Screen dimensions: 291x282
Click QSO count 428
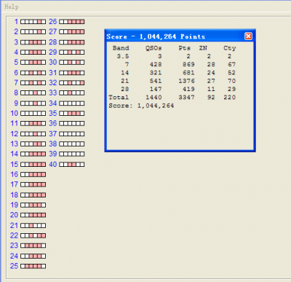(156, 64)
